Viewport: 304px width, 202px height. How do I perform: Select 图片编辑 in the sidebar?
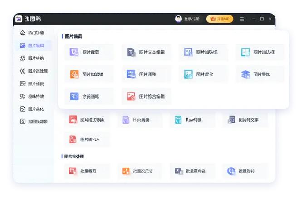pyautogui.click(x=32, y=45)
